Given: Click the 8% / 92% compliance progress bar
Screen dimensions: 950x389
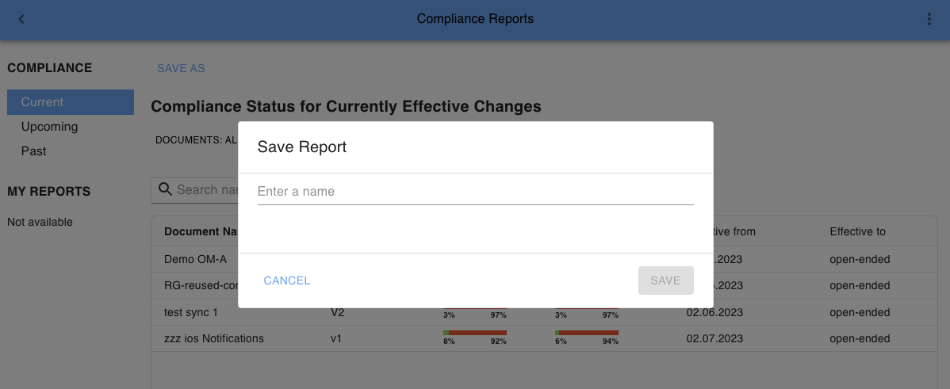Looking at the screenshot, I should [x=474, y=334].
